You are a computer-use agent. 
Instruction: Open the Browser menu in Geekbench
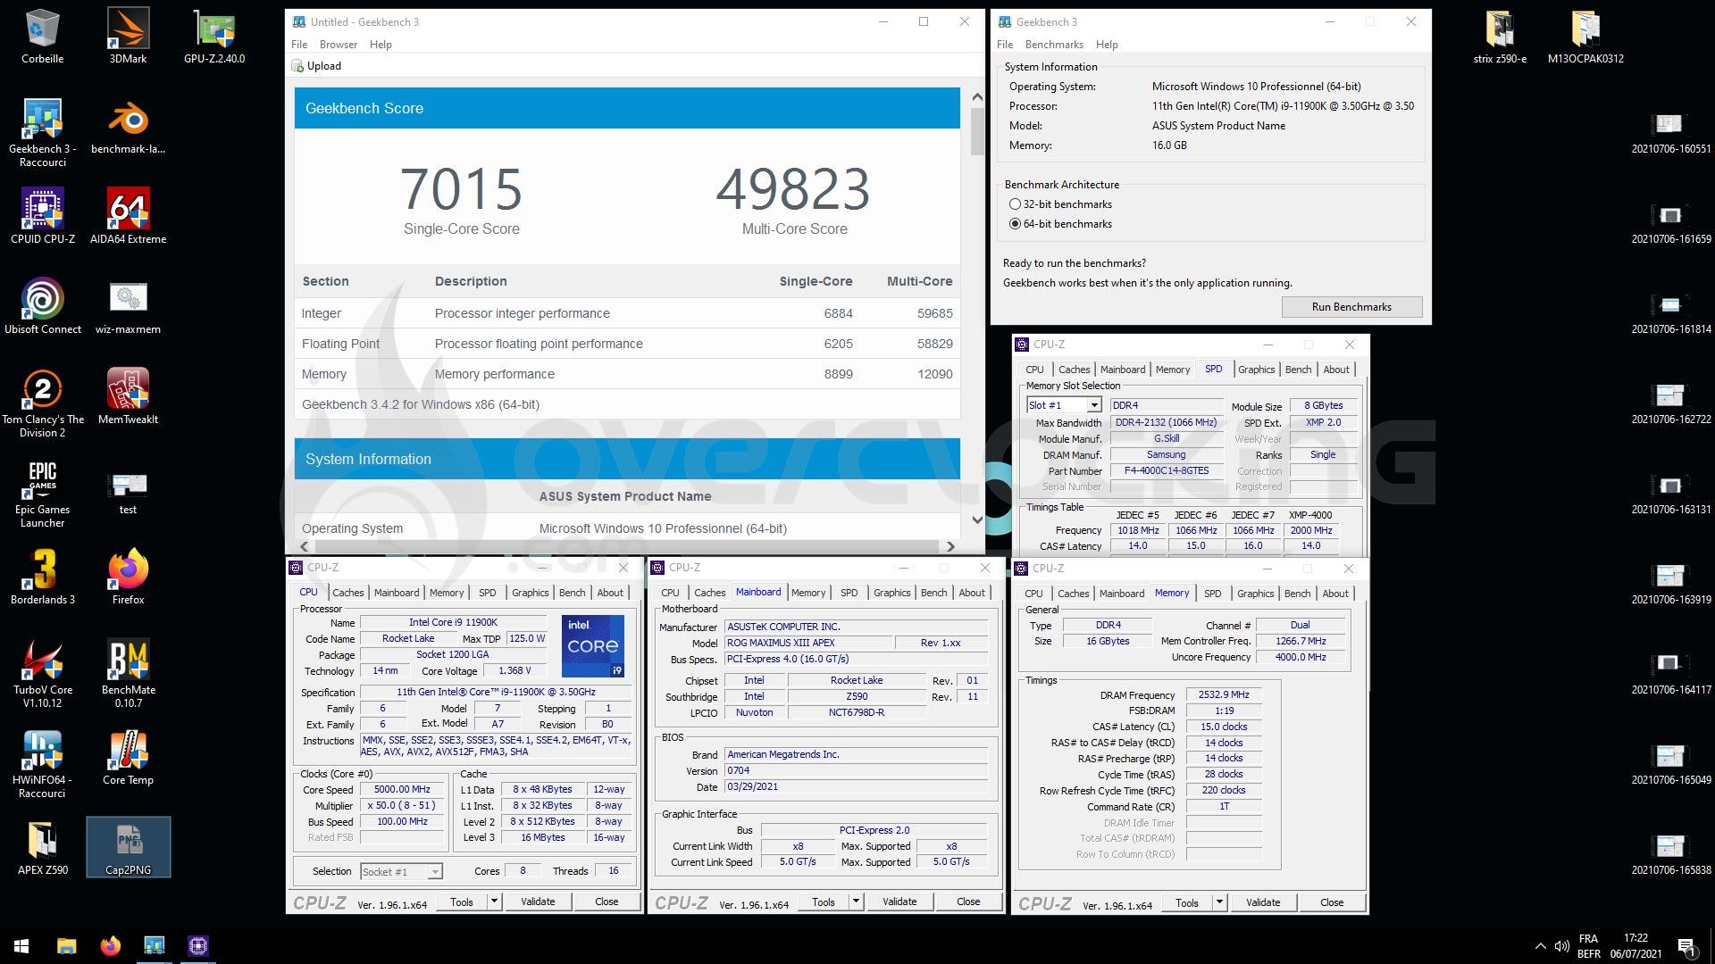coord(339,45)
